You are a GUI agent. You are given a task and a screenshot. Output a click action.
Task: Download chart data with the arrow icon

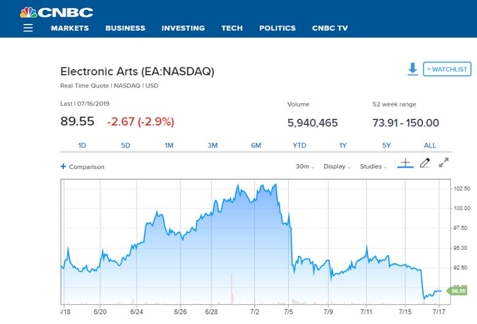(x=413, y=69)
